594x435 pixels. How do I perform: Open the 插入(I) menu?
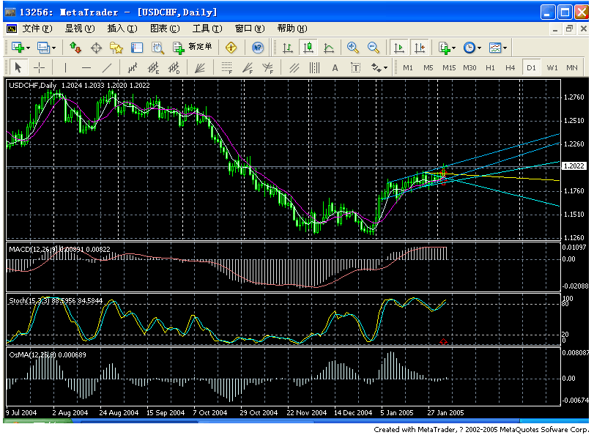(122, 29)
